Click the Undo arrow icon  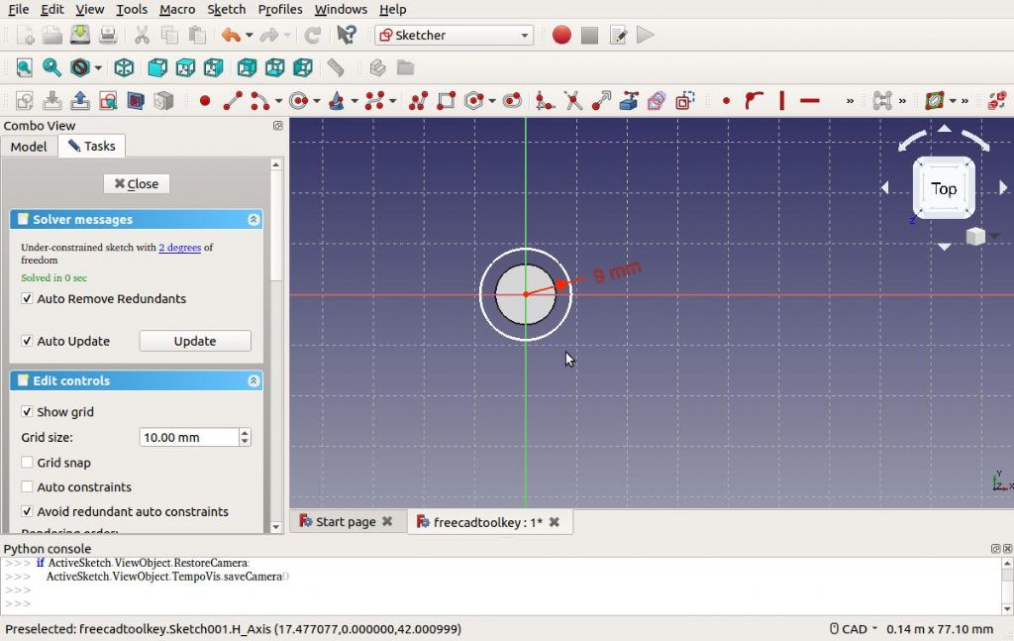[231, 35]
